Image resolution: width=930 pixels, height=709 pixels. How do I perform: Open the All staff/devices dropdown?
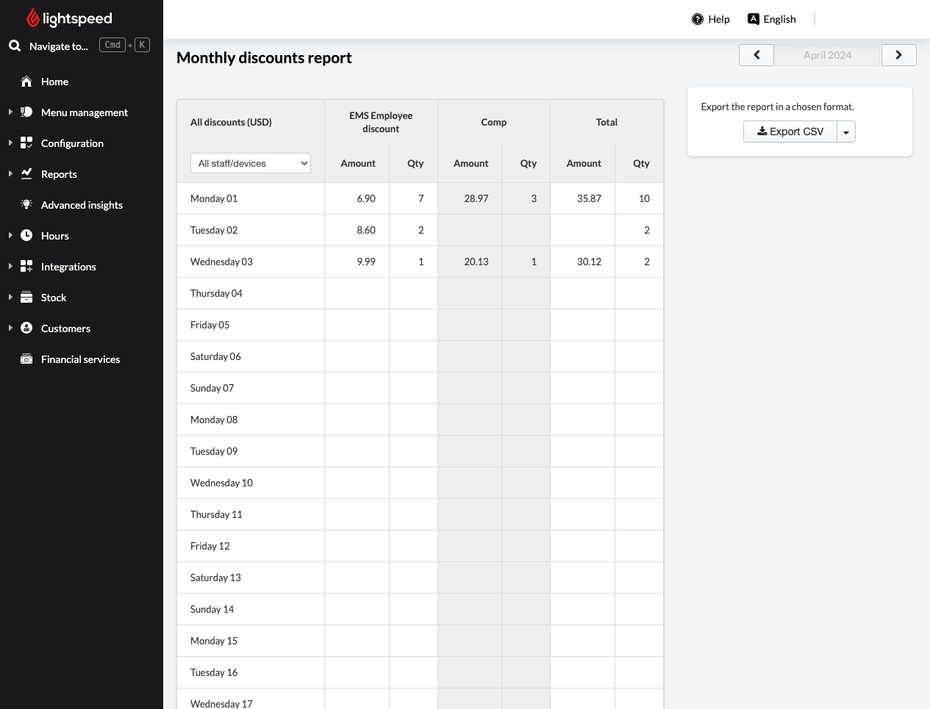point(251,163)
